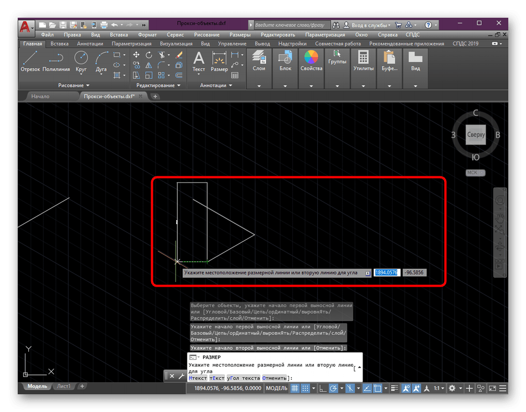
Task: Expand the linear dimension dropdown arrow
Action: [x=242, y=55]
